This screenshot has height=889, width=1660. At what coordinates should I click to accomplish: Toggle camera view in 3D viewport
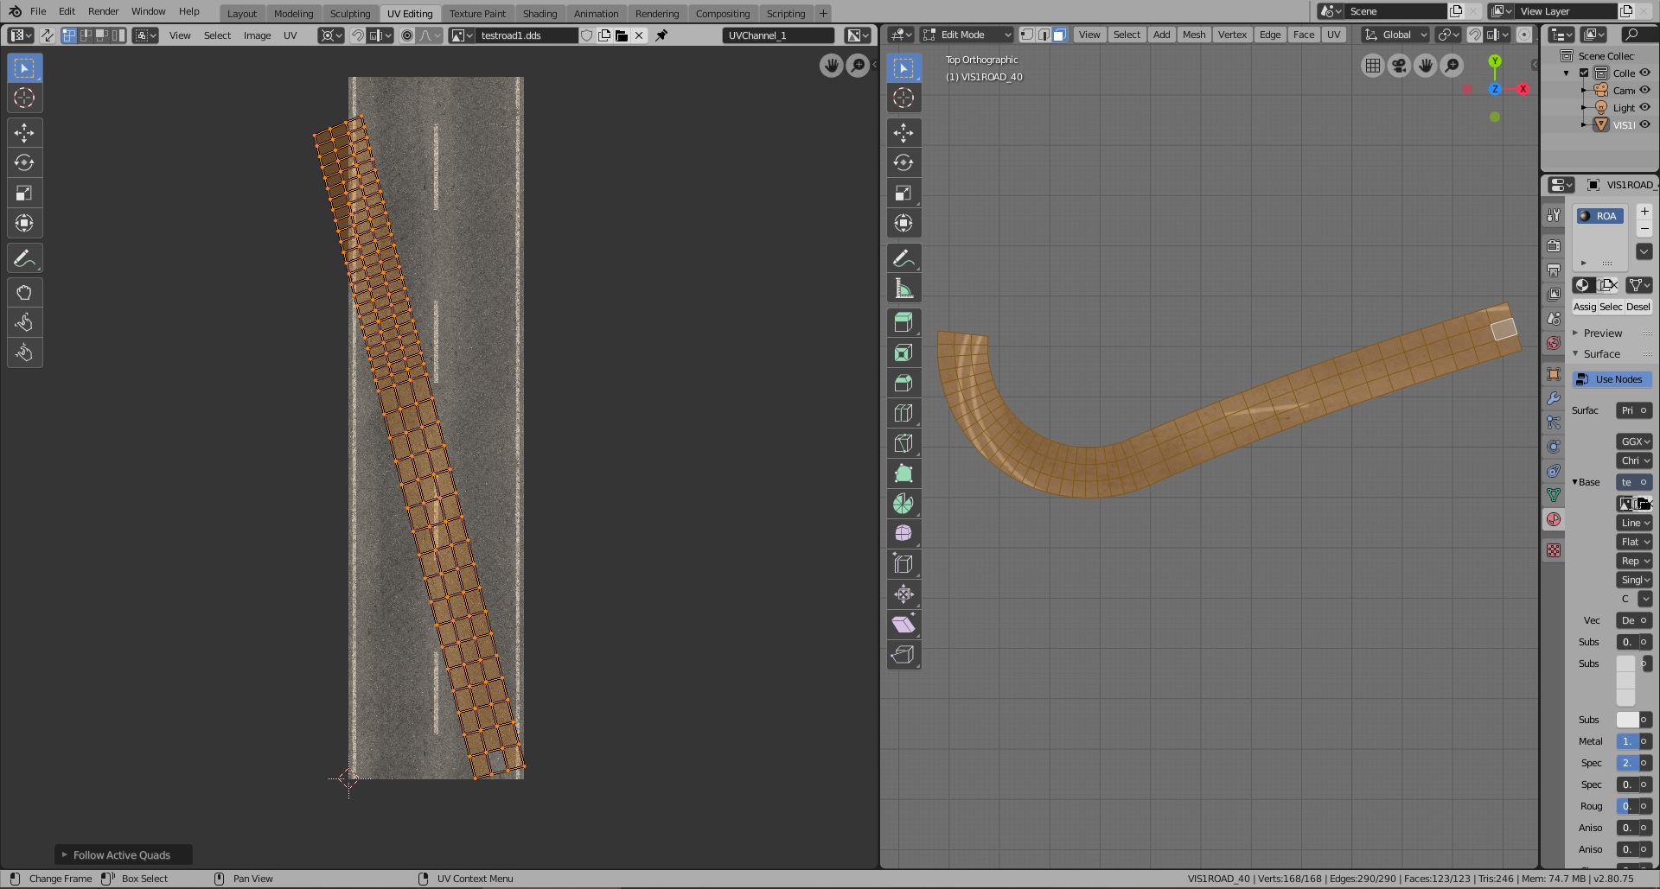tap(1399, 66)
